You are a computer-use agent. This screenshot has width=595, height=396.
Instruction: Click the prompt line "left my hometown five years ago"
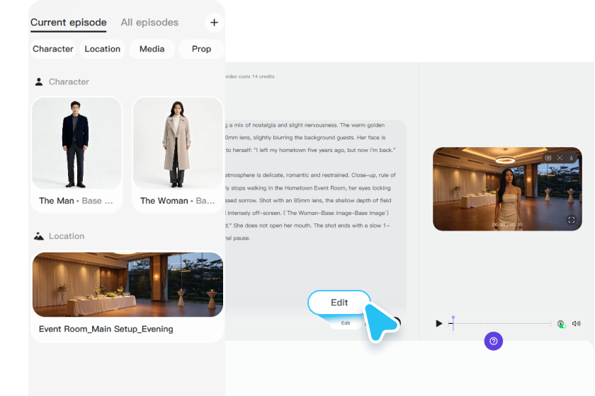pyautogui.click(x=311, y=150)
